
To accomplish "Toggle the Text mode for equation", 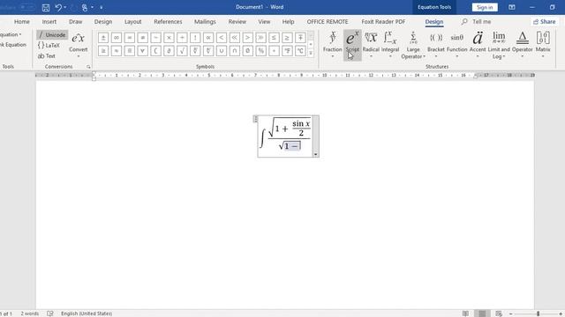I will (x=47, y=56).
